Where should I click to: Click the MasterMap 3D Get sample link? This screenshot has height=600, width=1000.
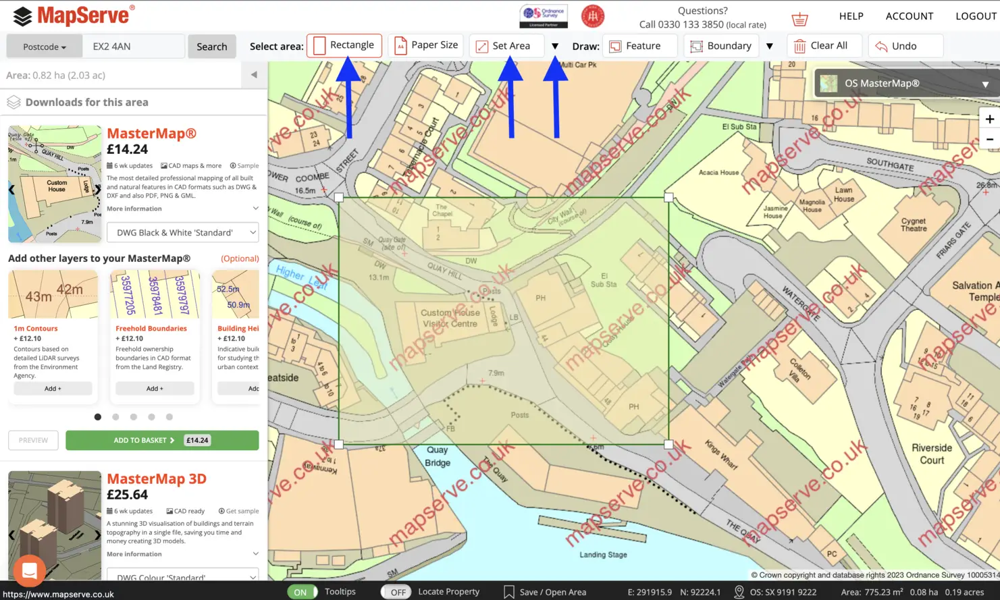(238, 511)
